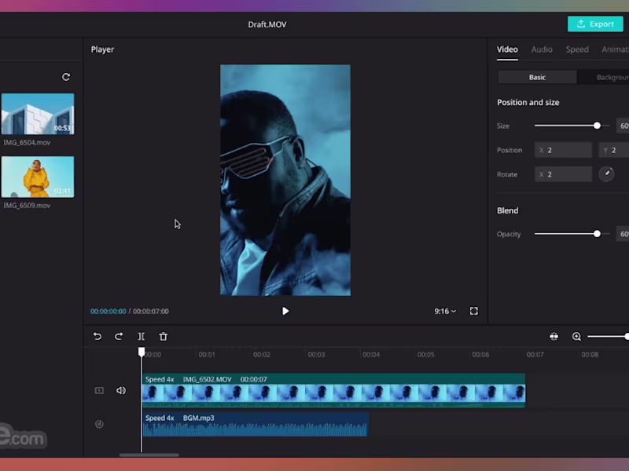Click the redo arrow in timeline toolbar
Viewport: 629px width, 471px height.
click(119, 336)
